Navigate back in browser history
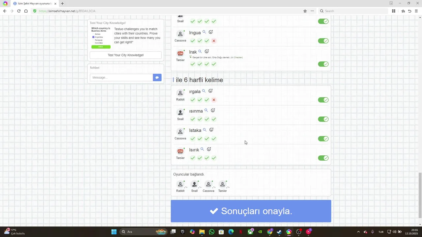 pyautogui.click(x=5, y=11)
